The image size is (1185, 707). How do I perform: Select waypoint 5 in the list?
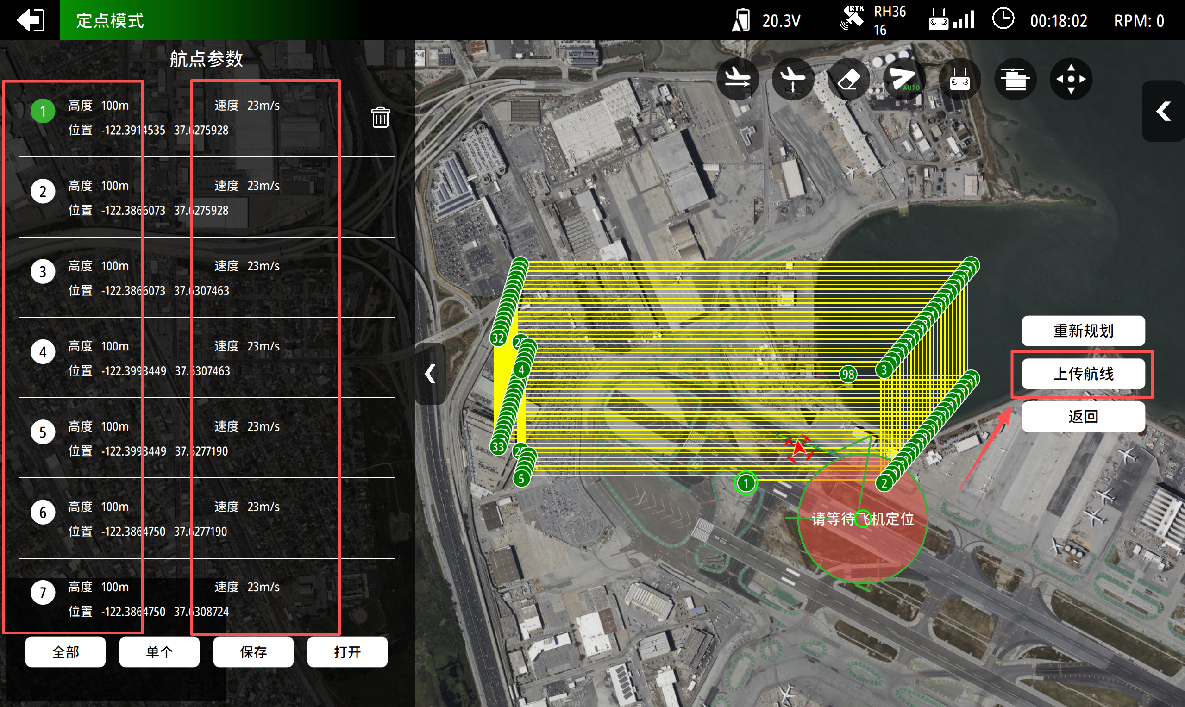point(43,432)
